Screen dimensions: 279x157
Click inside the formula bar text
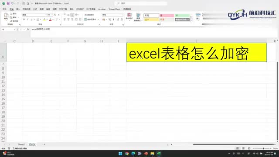point(41,29)
